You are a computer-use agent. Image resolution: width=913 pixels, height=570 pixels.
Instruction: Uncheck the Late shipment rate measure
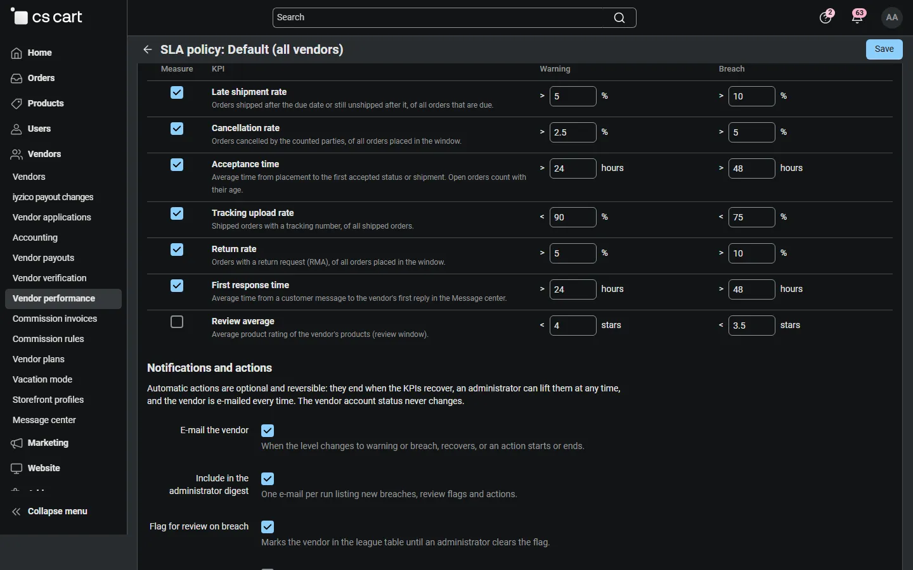pyautogui.click(x=177, y=92)
